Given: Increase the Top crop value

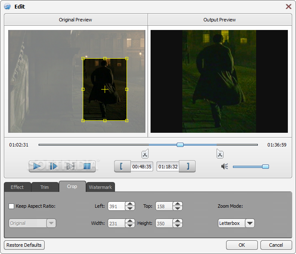Looking at the screenshot, I should click(178, 204).
